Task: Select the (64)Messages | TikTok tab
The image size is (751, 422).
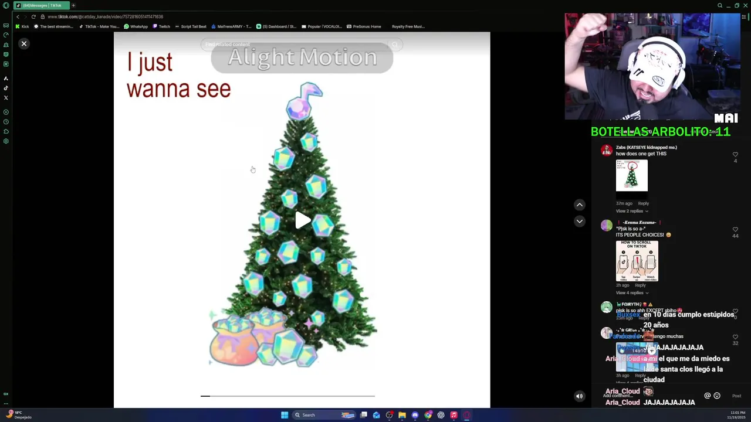Action: point(41,5)
